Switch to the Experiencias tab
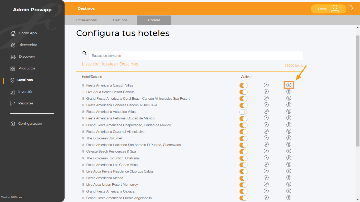 86,20
